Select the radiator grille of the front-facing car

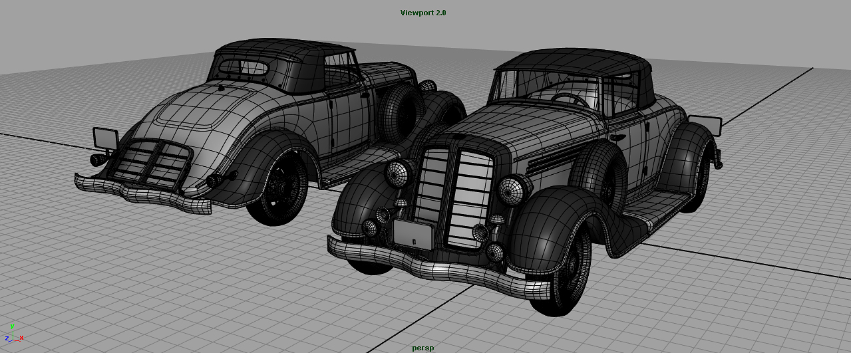pyautogui.click(x=455, y=196)
